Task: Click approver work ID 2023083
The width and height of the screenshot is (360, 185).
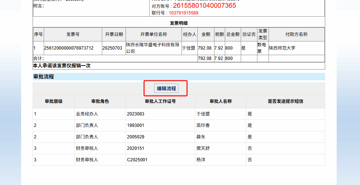Action: [x=136, y=114]
